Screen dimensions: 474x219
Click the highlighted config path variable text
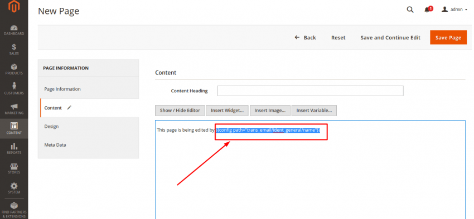tap(268, 130)
